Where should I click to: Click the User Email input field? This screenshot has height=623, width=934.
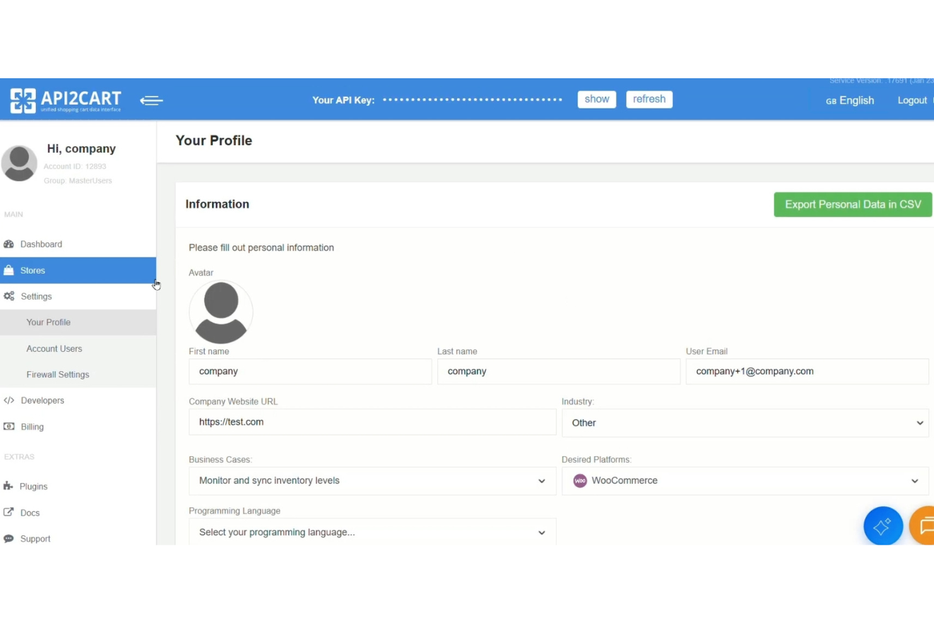pos(807,371)
